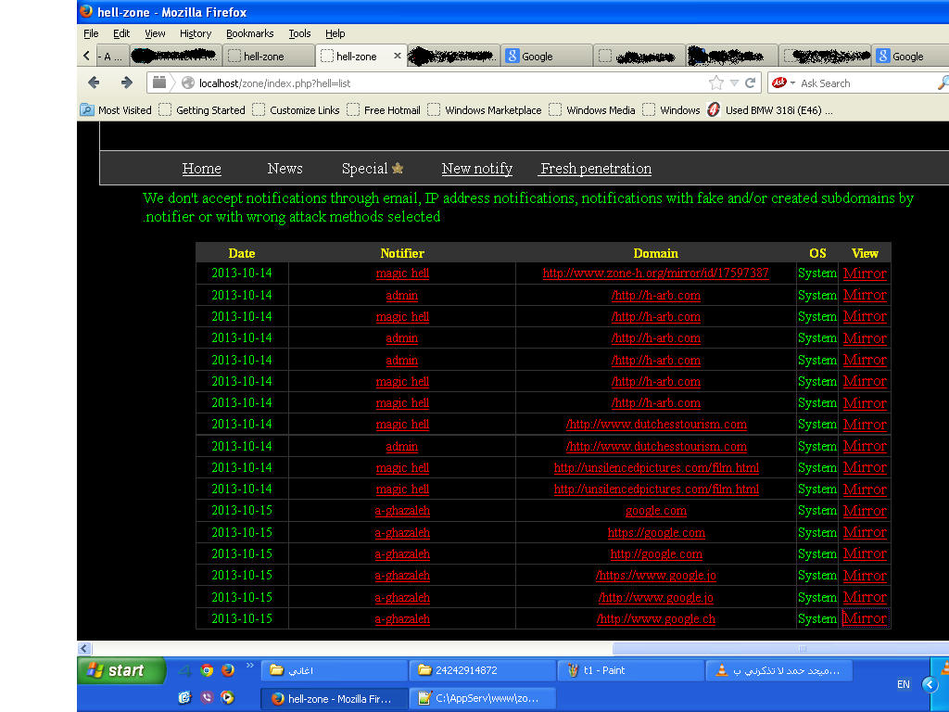The width and height of the screenshot is (949, 712).
Task: Reload the page with the refresh icon
Action: tap(750, 83)
